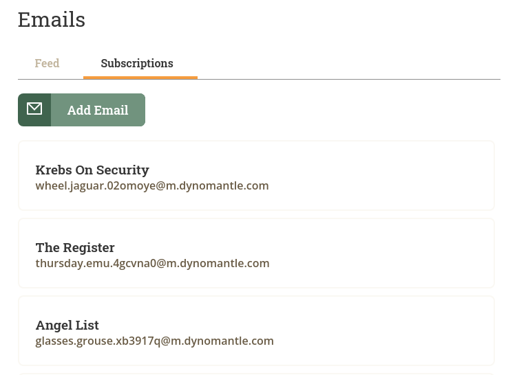Screen dimensions: 506x375
Task: Click the thursday.emu.4gcvna0 email address
Action: [x=152, y=263]
